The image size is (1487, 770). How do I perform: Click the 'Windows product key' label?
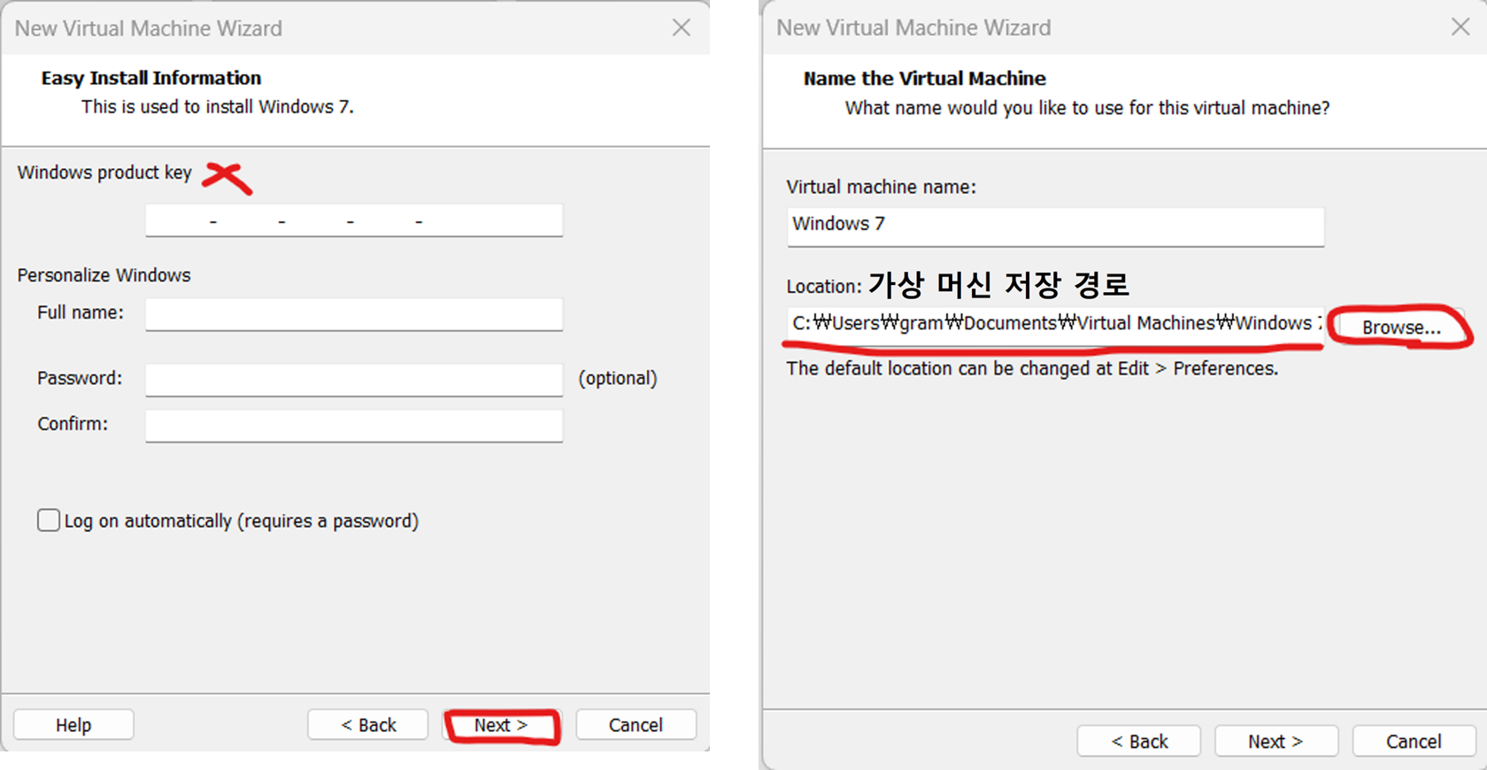click(x=104, y=173)
